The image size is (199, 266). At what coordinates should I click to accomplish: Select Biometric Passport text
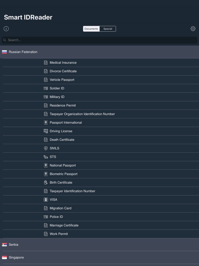click(63, 174)
